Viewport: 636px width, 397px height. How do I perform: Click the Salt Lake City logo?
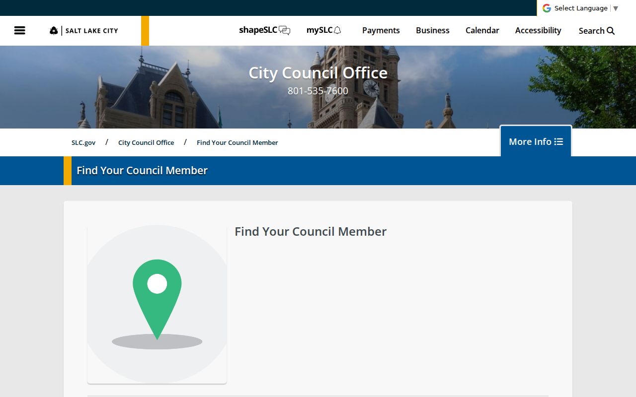coord(84,31)
